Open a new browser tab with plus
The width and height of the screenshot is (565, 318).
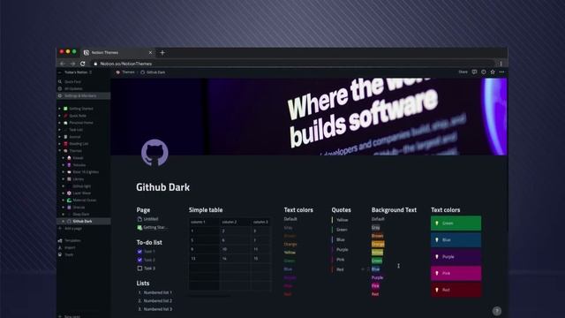pos(162,53)
